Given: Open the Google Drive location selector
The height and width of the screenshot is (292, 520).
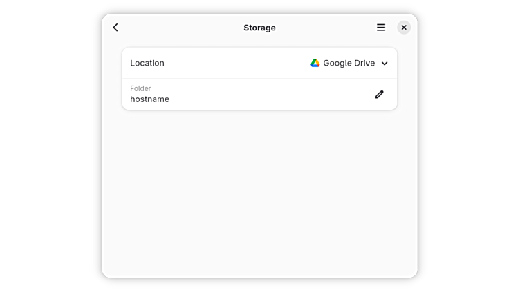Looking at the screenshot, I should tap(349, 63).
